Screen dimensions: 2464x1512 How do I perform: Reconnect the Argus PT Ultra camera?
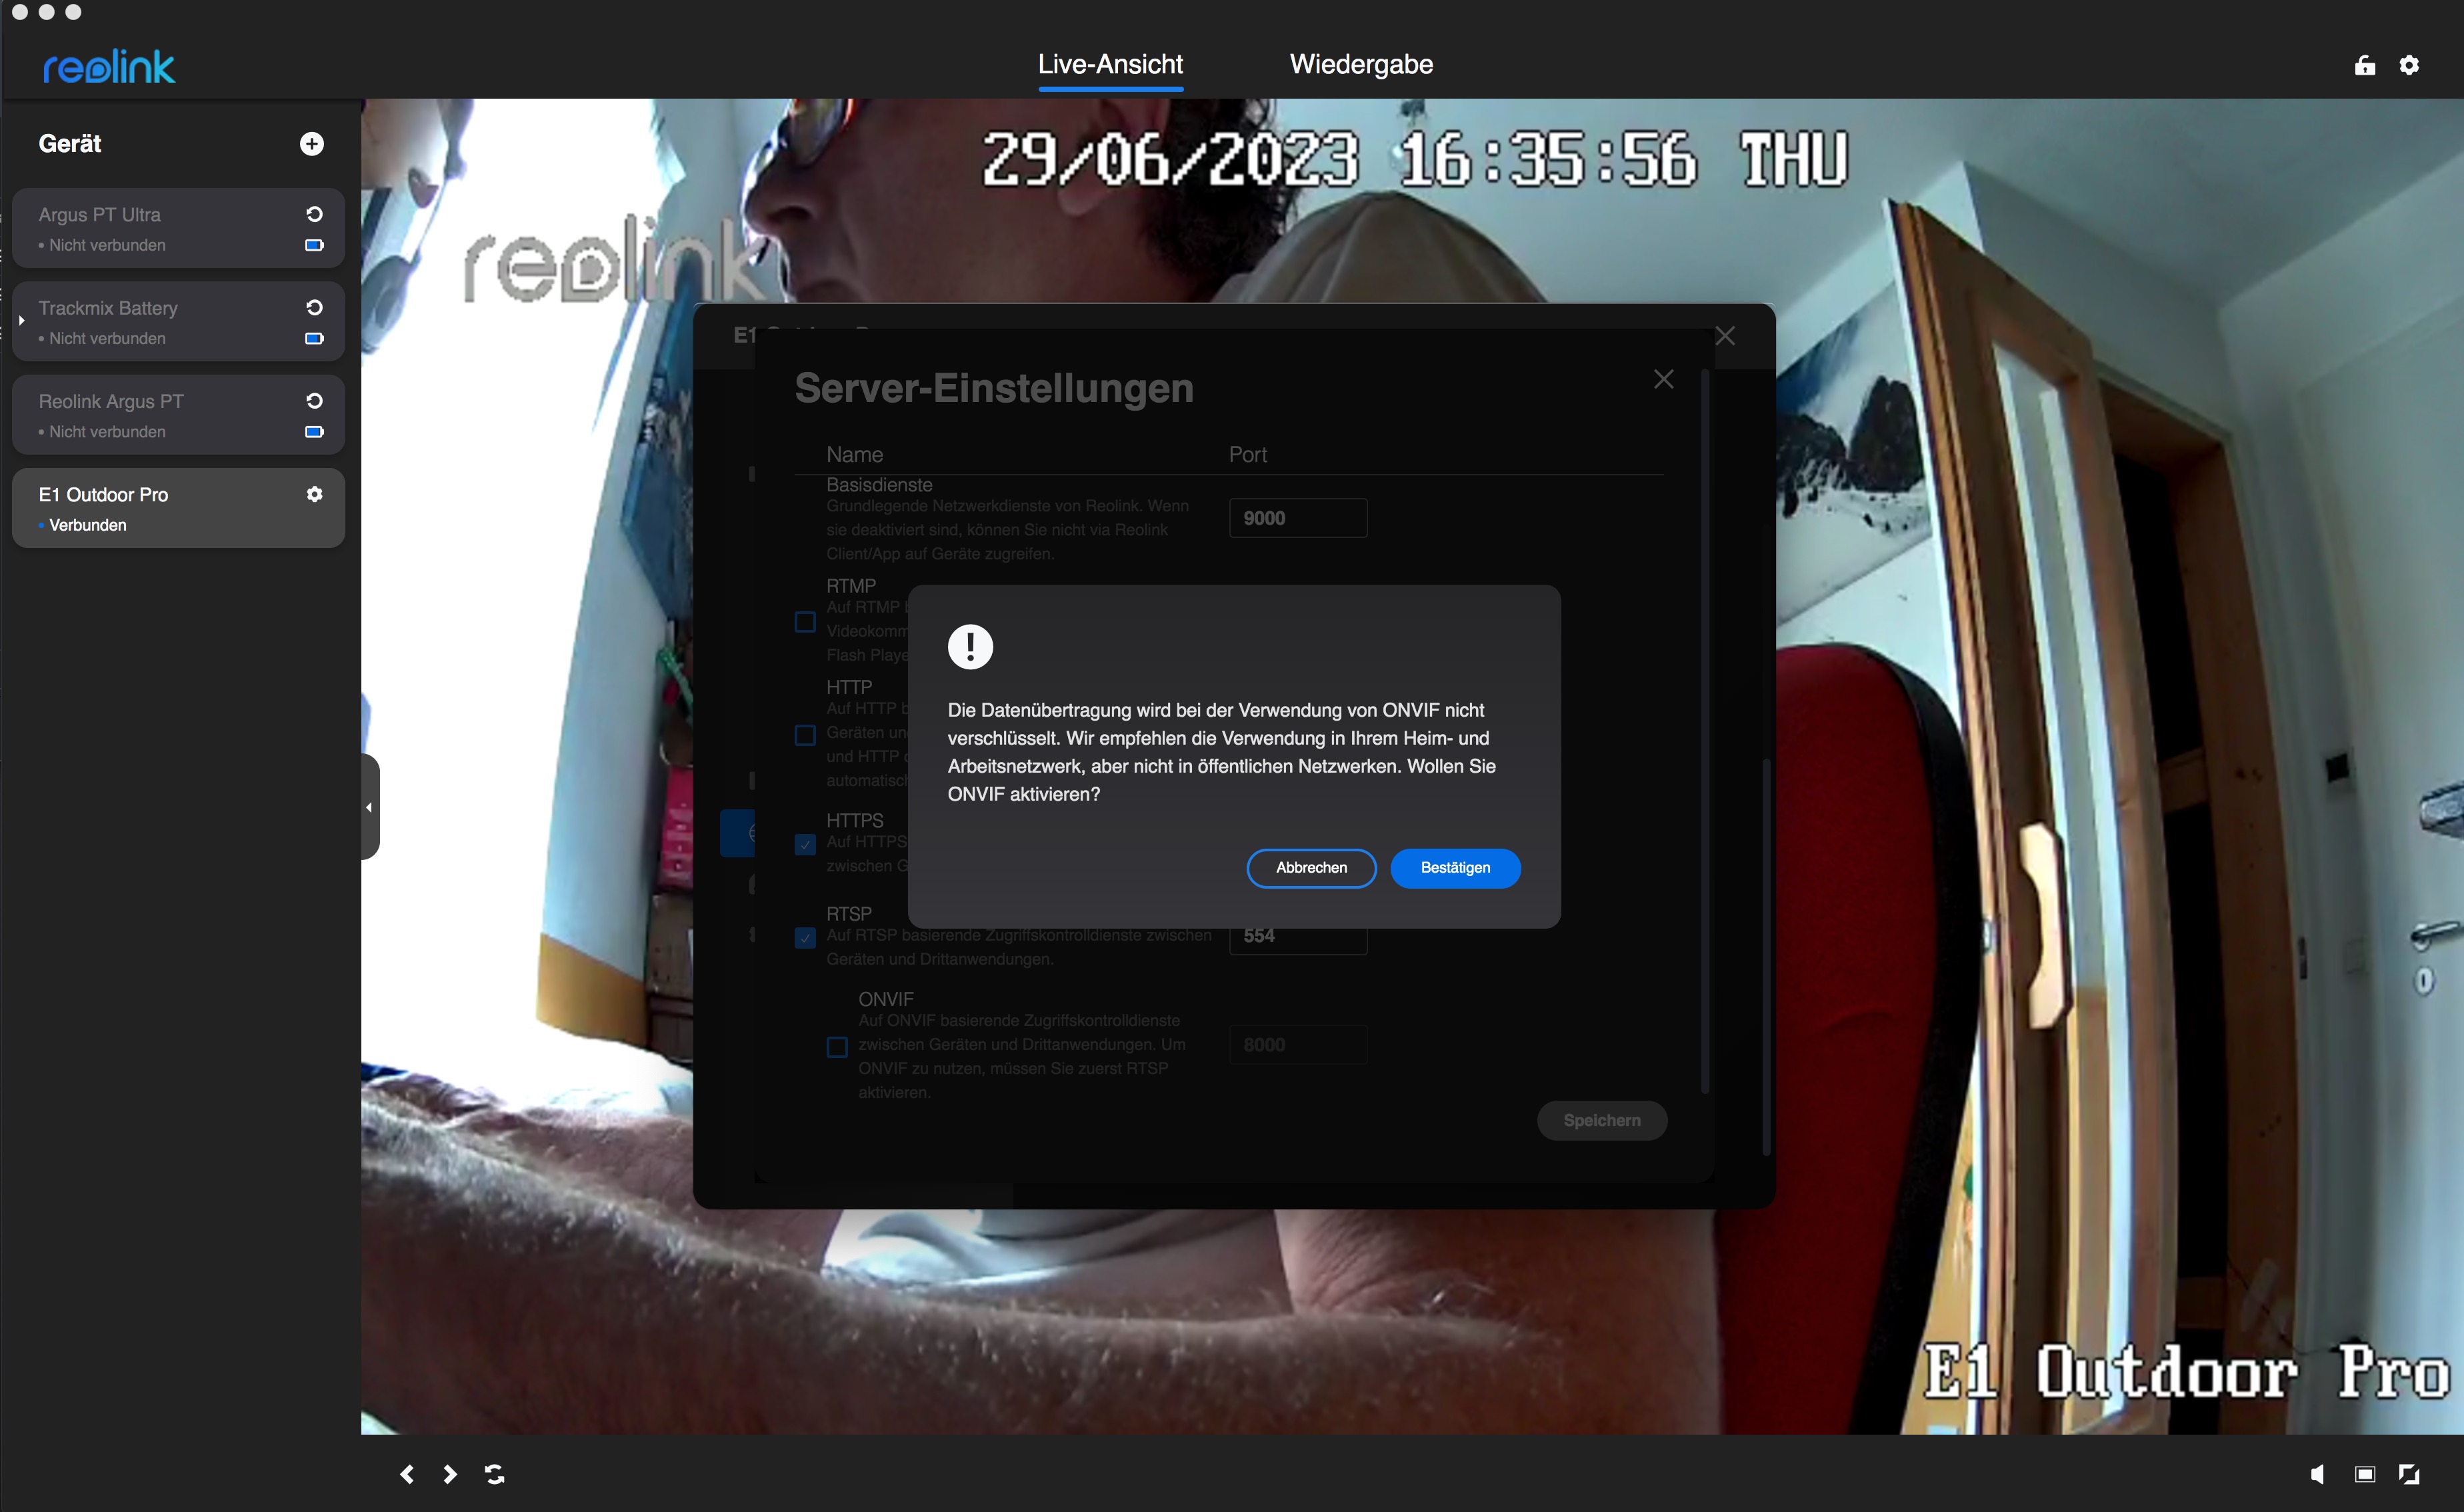(314, 214)
